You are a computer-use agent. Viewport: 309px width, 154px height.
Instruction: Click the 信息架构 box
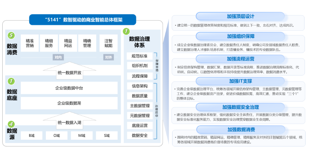click(140, 86)
